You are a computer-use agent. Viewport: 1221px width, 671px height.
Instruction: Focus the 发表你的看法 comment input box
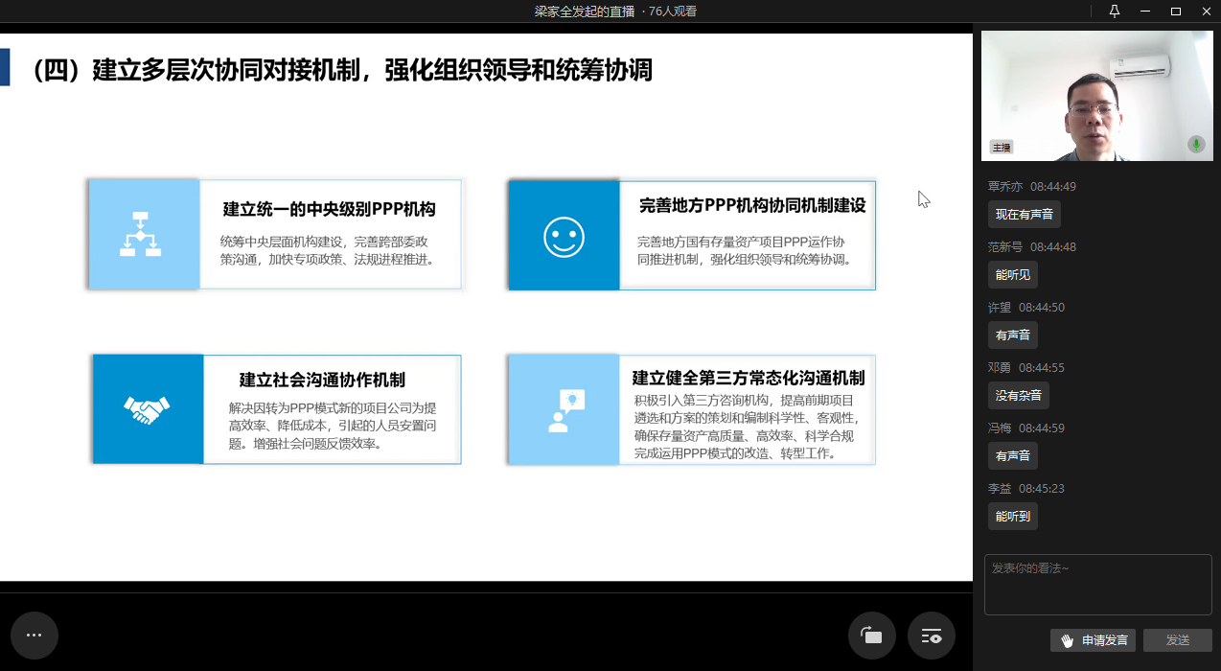click(x=1097, y=584)
